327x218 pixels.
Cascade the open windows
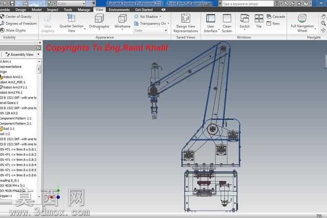pyautogui.click(x=276, y=16)
